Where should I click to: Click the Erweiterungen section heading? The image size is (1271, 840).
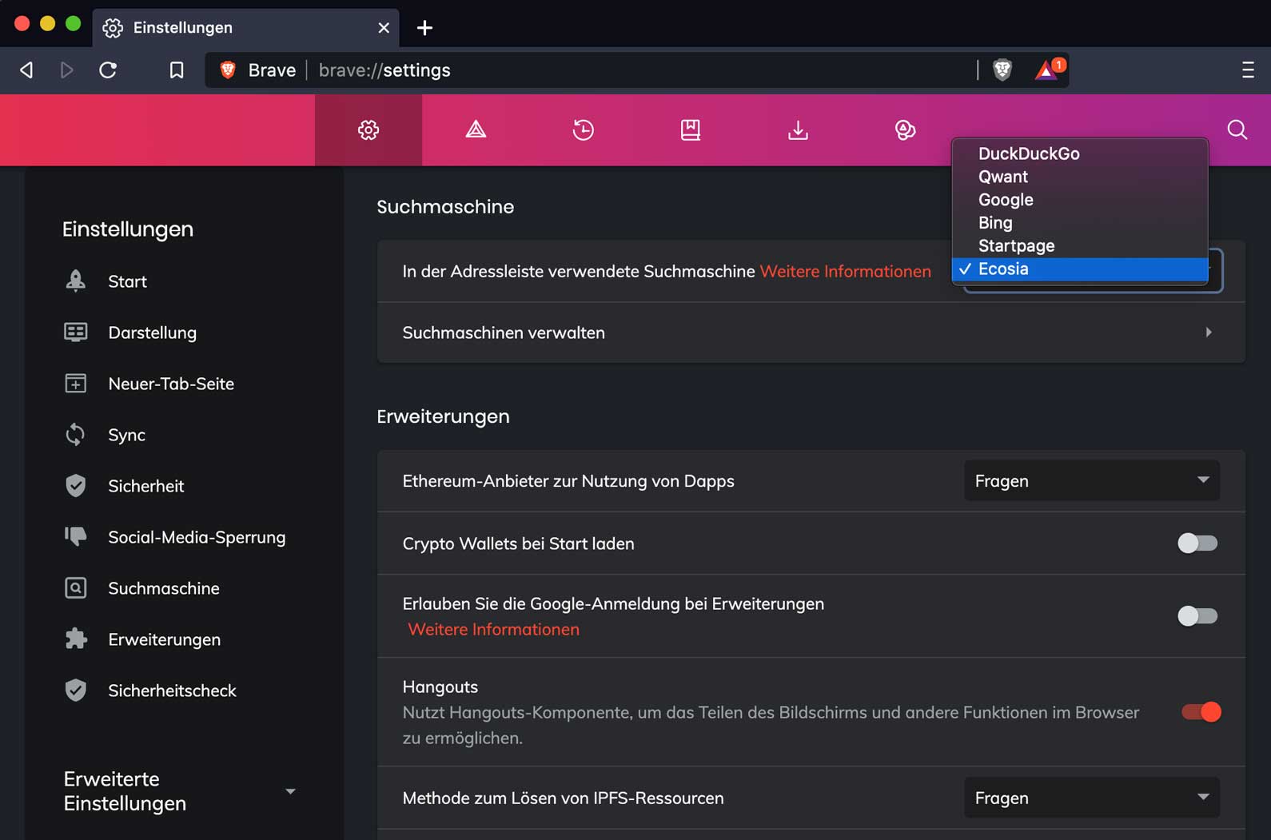[x=443, y=416]
